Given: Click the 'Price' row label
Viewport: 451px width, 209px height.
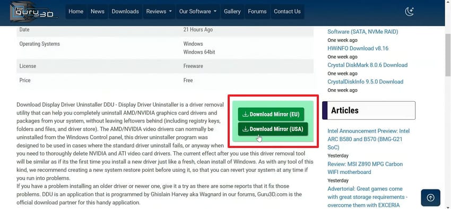Looking at the screenshot, I should click(25, 80).
